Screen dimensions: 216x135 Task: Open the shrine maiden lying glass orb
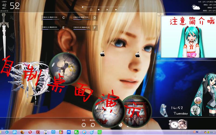pos(108,111)
